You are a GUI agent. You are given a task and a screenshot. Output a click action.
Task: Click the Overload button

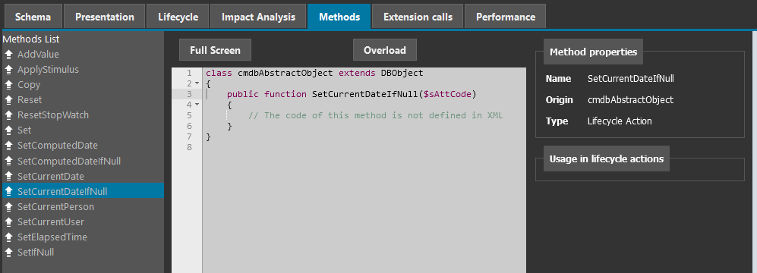point(385,50)
